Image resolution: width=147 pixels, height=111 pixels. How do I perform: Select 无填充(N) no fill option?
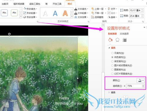pyautogui.click(x=118, y=53)
